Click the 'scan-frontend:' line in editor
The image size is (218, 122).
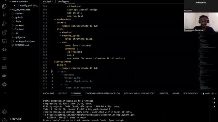click(x=63, y=19)
